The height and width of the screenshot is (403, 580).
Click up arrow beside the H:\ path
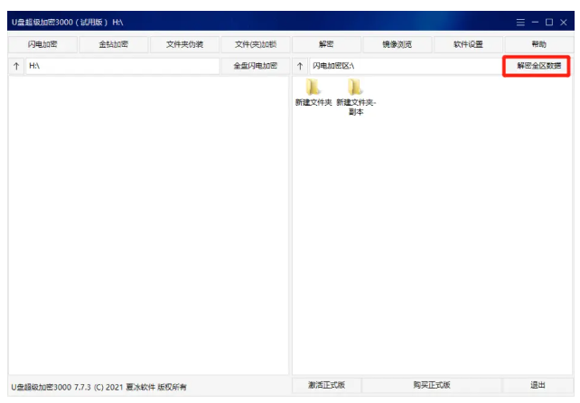(15, 67)
